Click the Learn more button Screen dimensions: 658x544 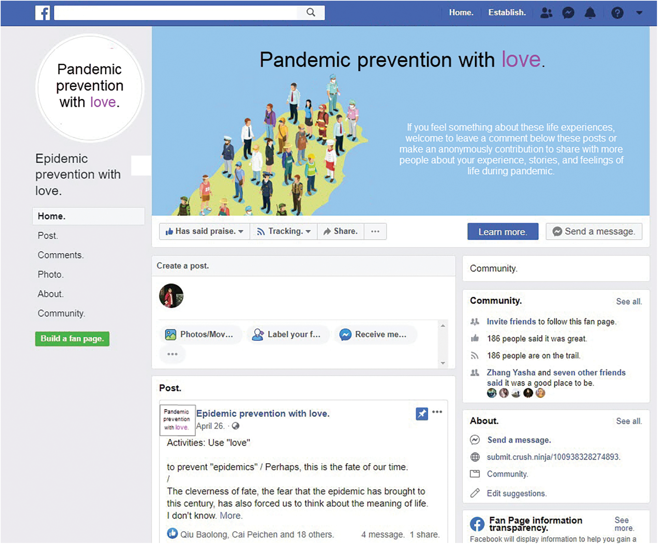(x=503, y=232)
